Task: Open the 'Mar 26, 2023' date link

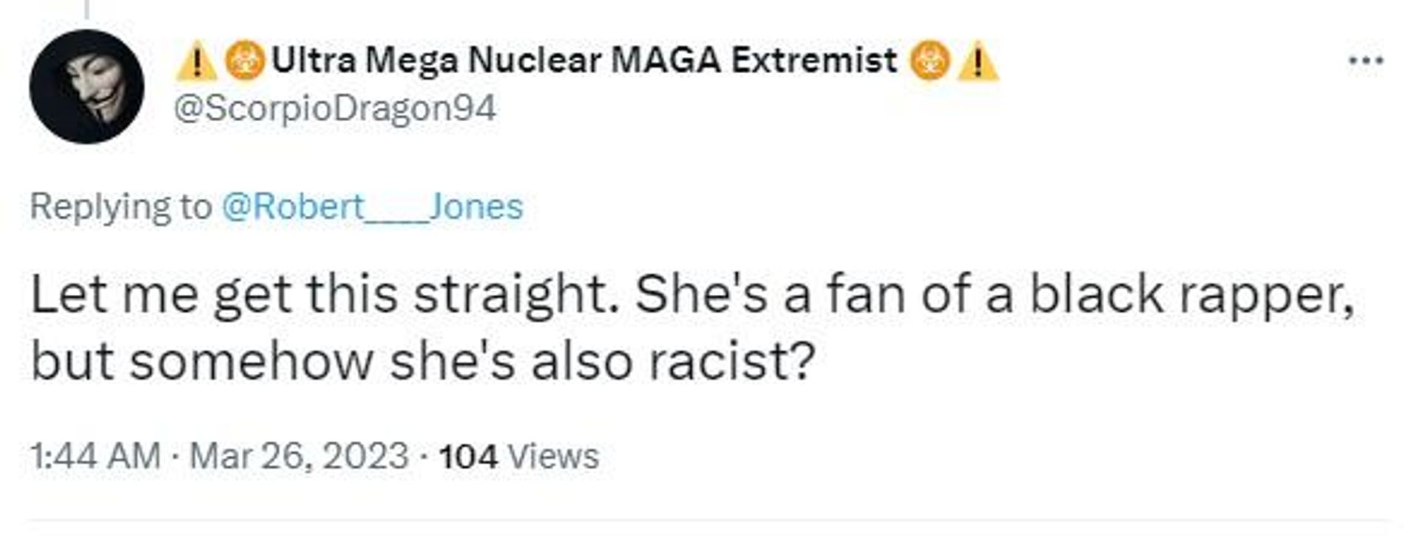Action: click(x=299, y=456)
